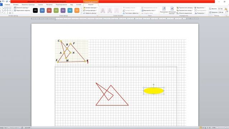
Task: Click the Undo arrow in quick access toolbar
Action: [x=3, y=1]
